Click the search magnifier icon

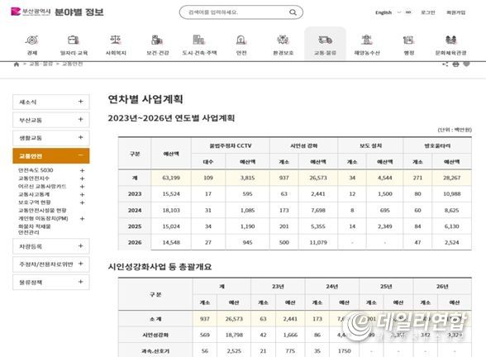293,12
